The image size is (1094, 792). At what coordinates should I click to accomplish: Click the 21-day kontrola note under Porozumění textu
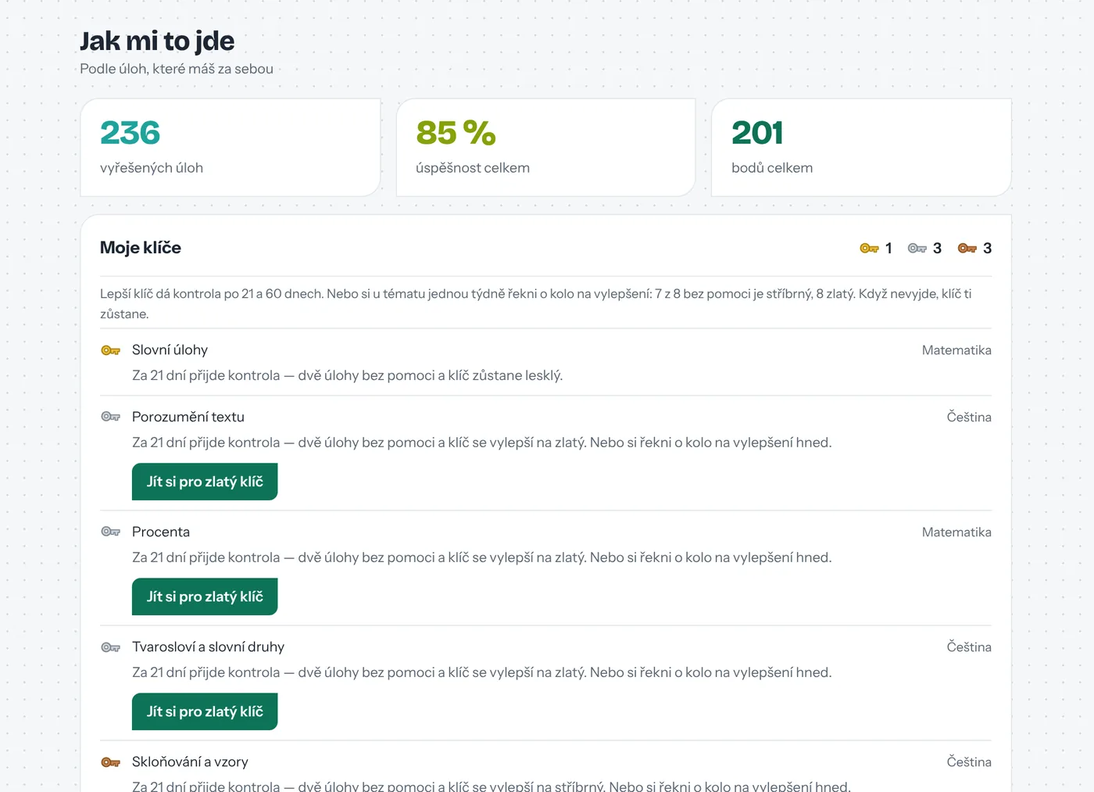point(481,443)
